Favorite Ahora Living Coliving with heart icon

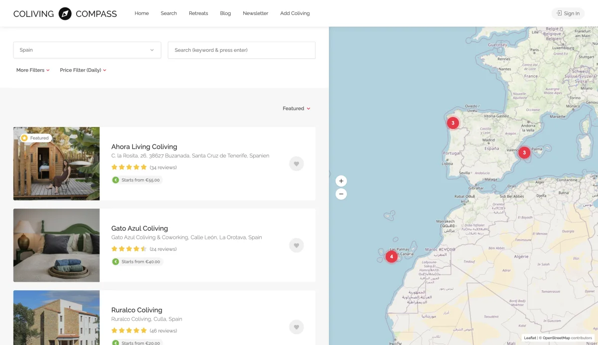click(x=297, y=164)
